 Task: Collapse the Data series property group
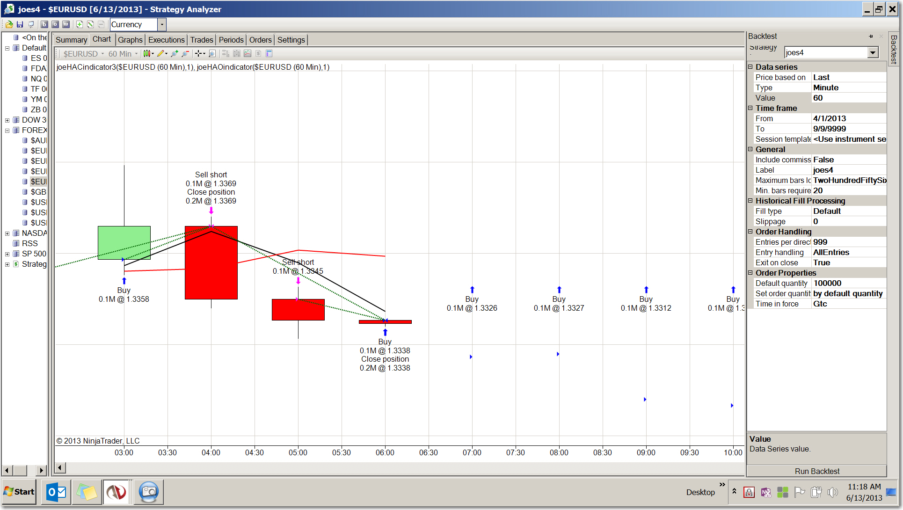click(750, 67)
